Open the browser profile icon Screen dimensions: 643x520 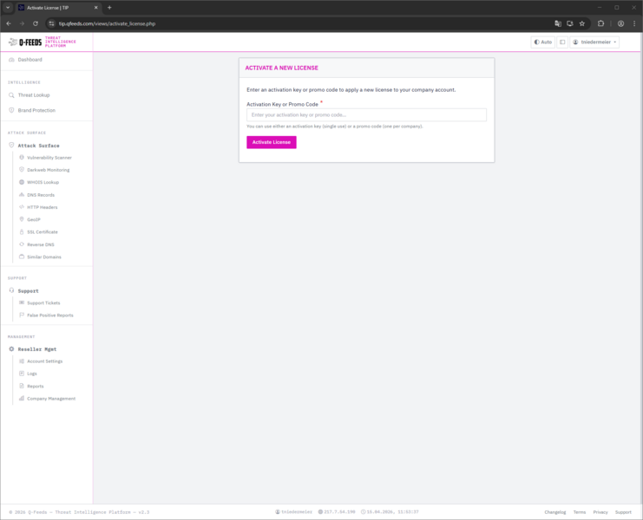tap(620, 23)
